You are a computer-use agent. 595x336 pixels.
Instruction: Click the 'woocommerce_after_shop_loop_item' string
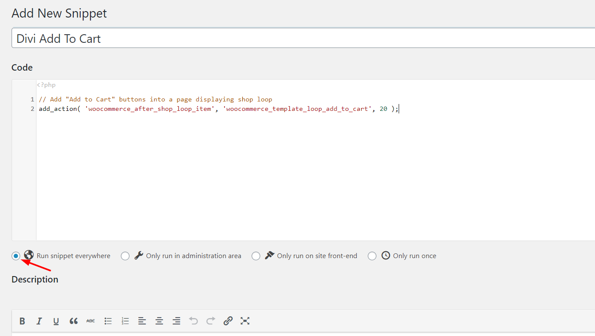click(150, 109)
